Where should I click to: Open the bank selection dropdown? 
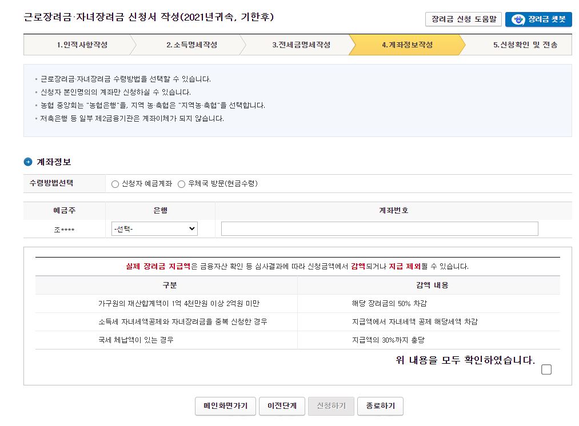(154, 228)
